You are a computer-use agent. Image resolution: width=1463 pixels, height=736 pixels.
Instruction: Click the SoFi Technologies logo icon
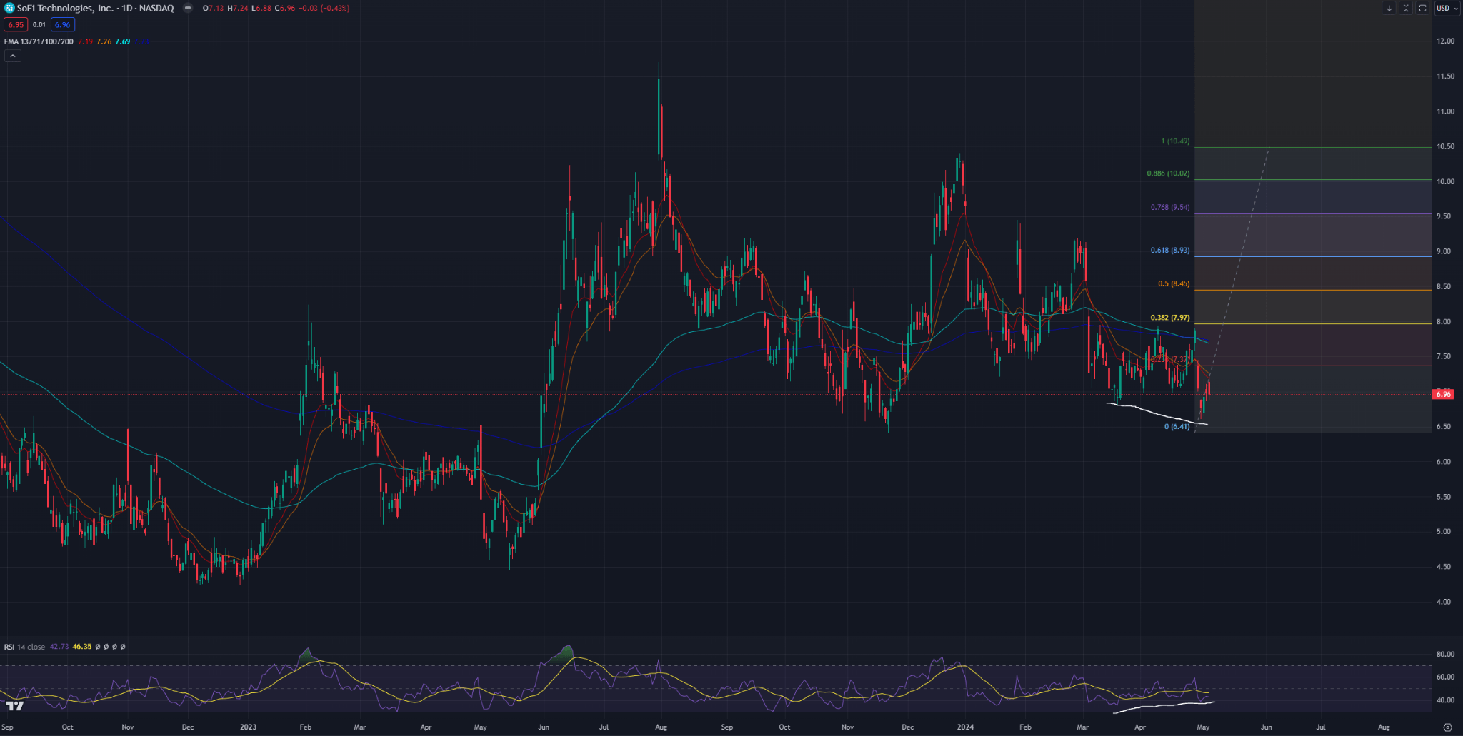9,7
